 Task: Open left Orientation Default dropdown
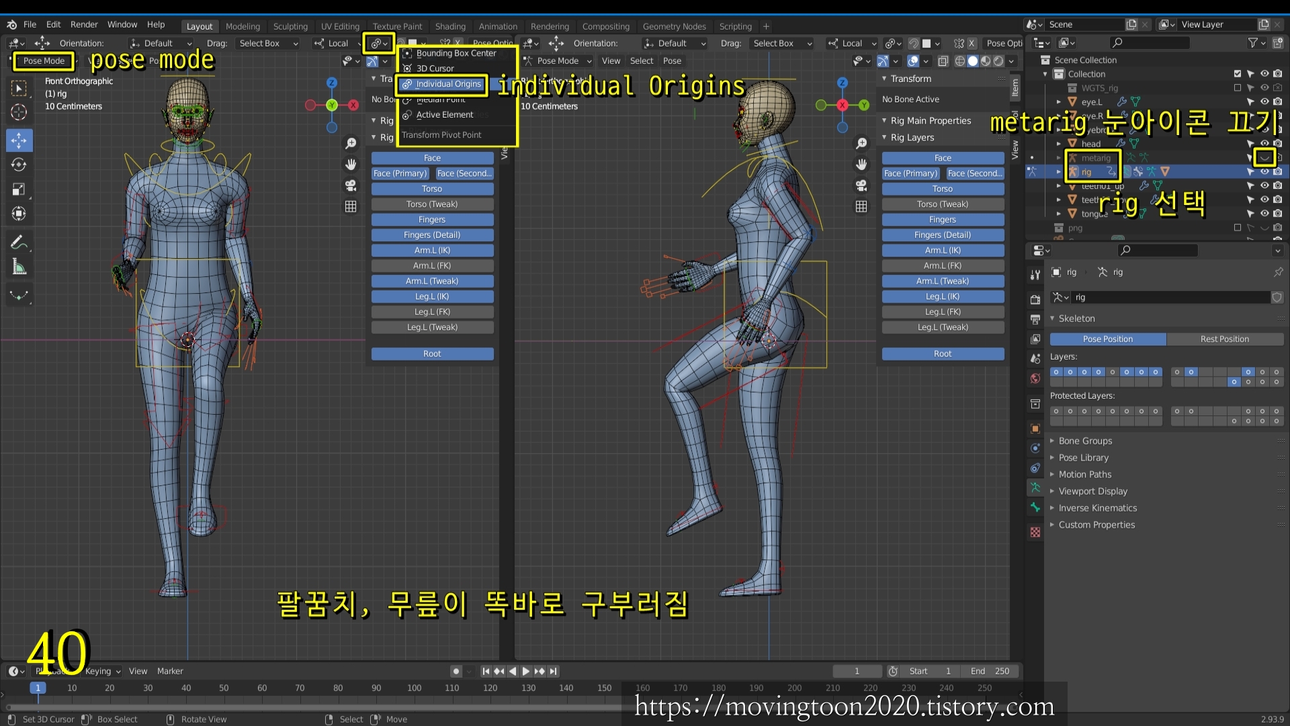[x=161, y=43]
